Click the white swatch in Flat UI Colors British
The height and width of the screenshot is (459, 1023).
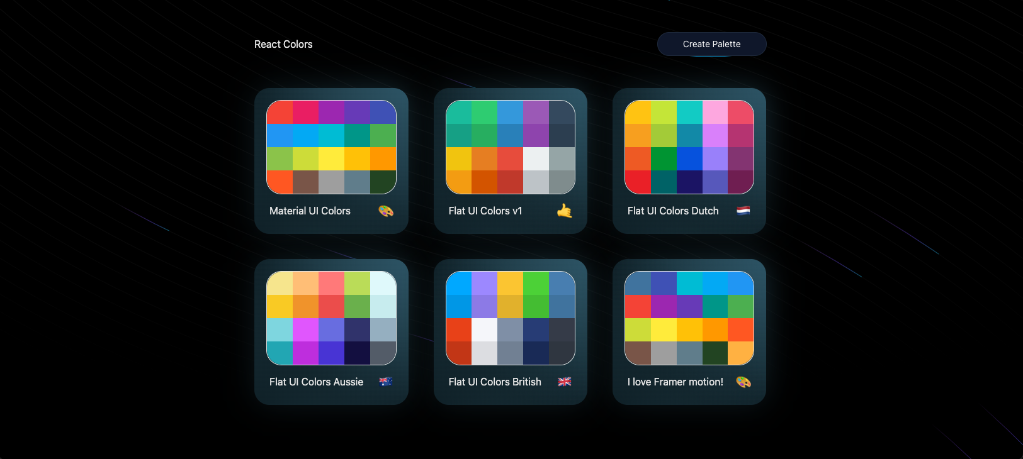tap(485, 330)
